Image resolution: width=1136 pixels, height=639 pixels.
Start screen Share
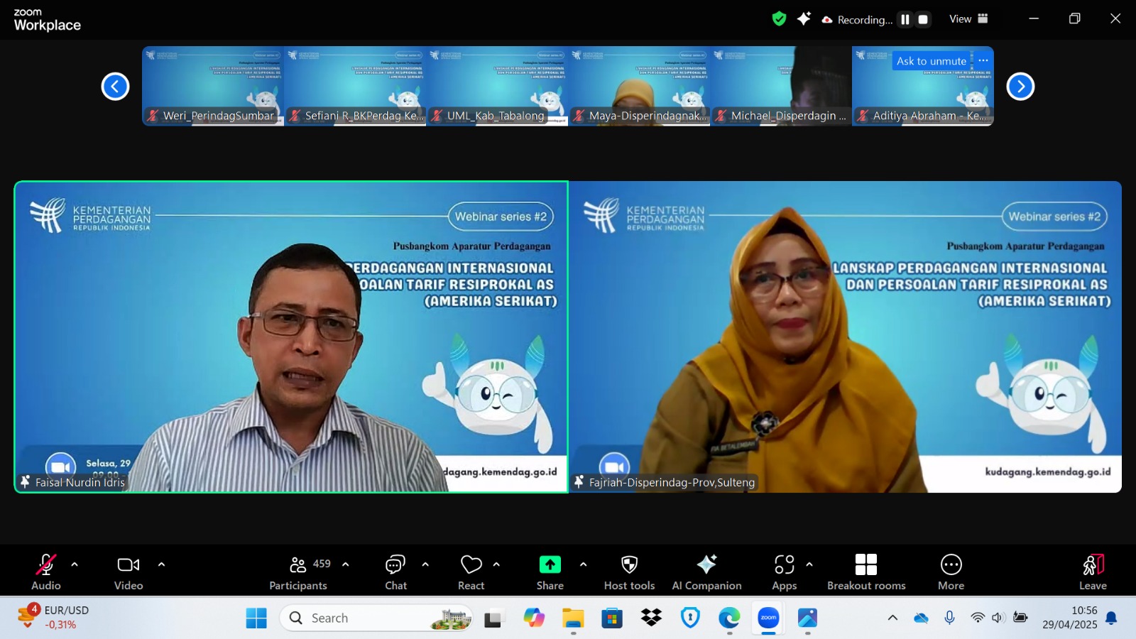point(550,572)
